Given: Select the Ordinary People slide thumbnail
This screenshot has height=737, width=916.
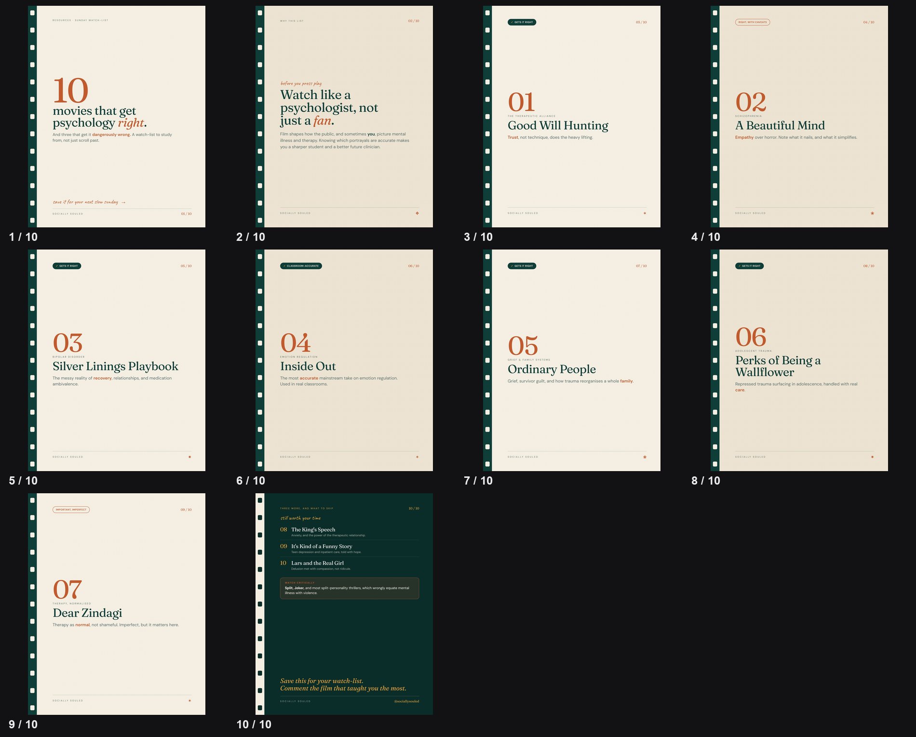Looking at the screenshot, I should 572,360.
